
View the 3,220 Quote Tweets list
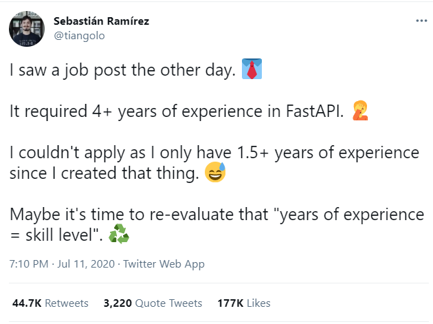point(153,303)
